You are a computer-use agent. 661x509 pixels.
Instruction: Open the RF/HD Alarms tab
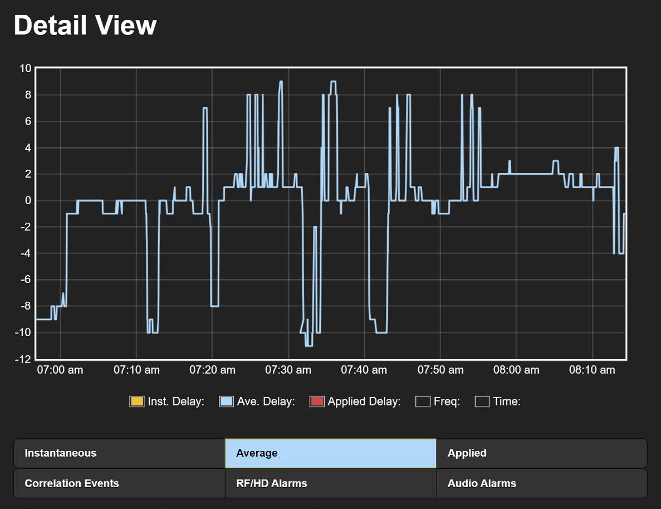coord(331,483)
